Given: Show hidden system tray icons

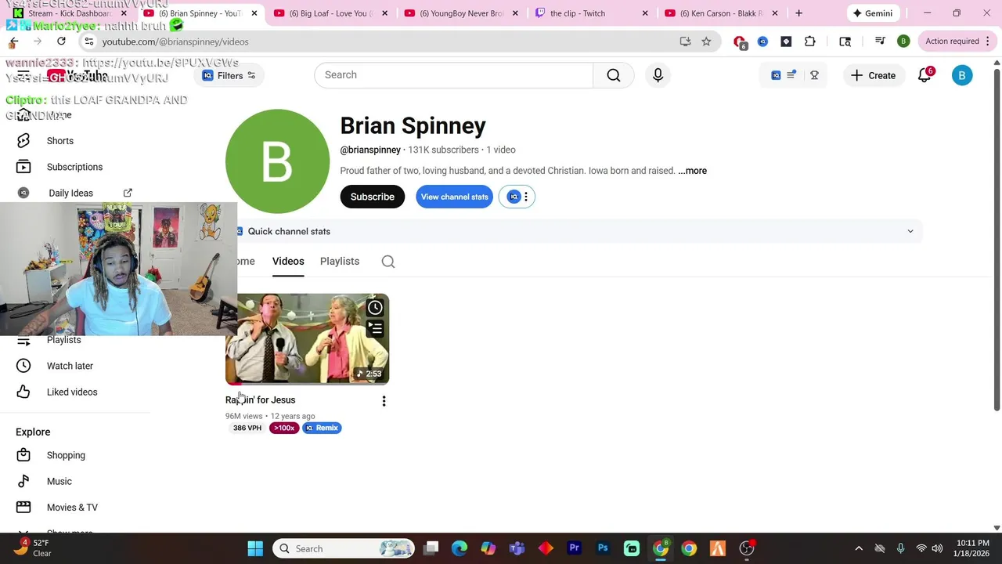Looking at the screenshot, I should [x=859, y=548].
